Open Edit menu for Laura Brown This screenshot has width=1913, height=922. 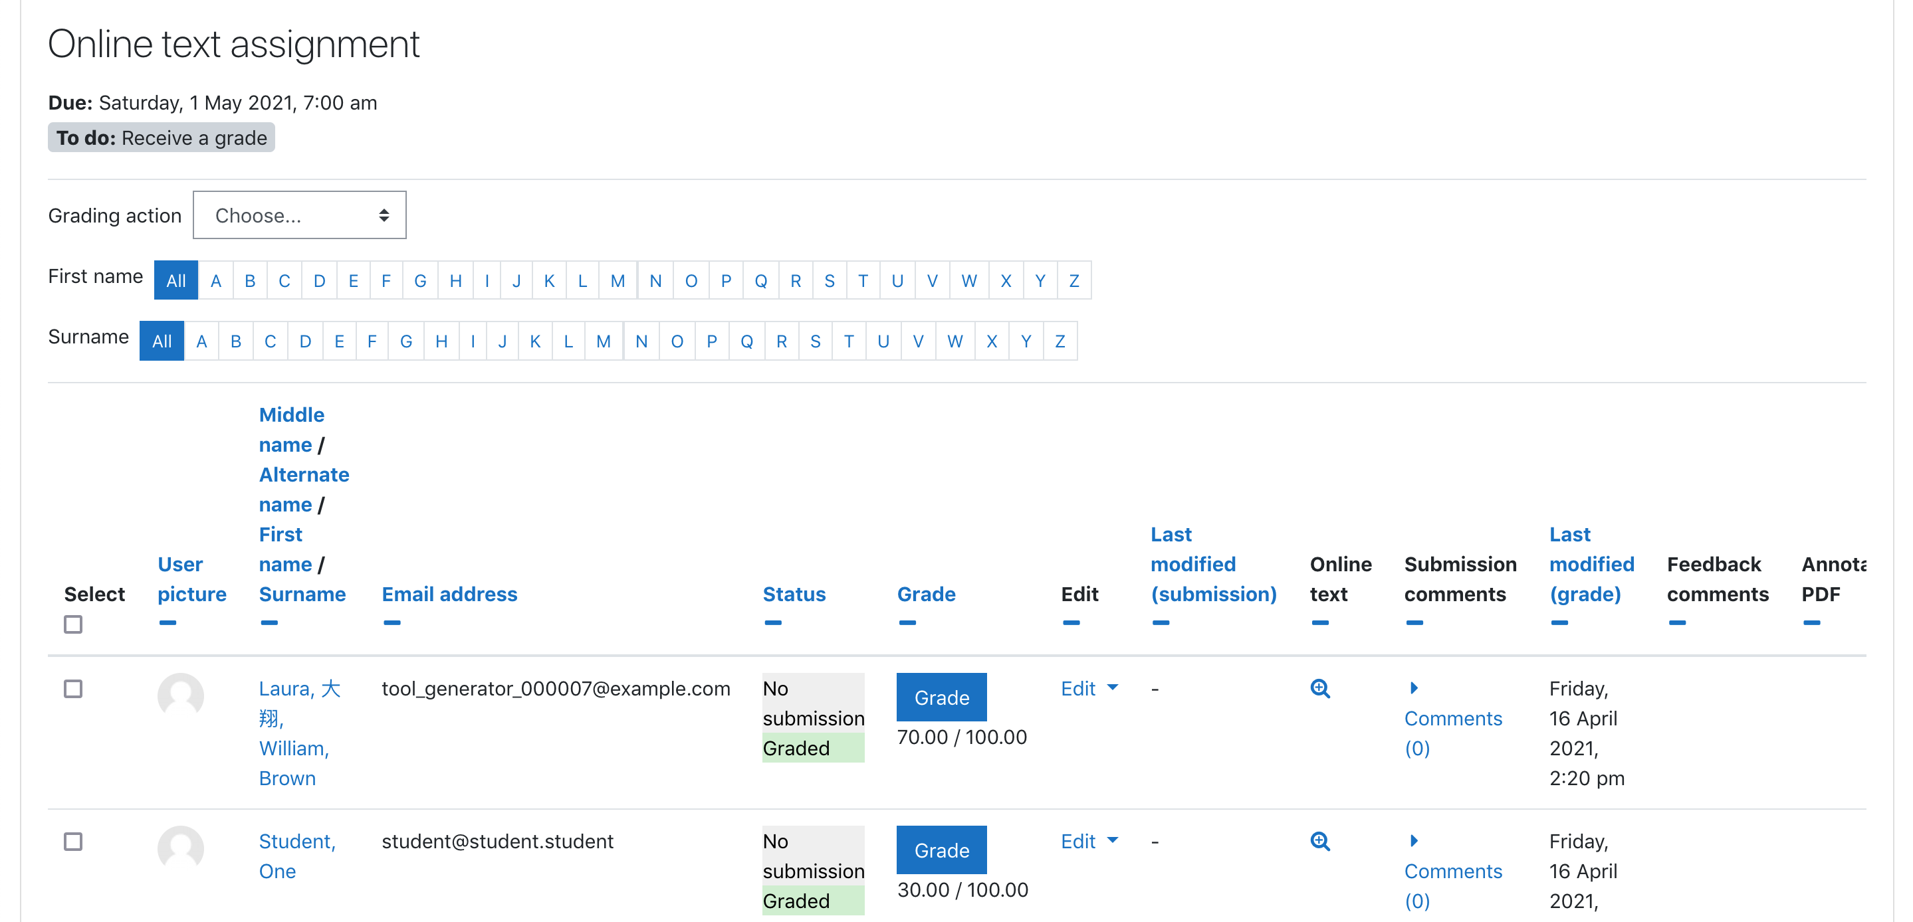[x=1089, y=688]
